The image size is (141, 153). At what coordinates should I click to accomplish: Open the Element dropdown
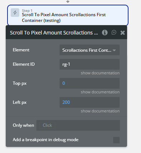(x=90, y=50)
